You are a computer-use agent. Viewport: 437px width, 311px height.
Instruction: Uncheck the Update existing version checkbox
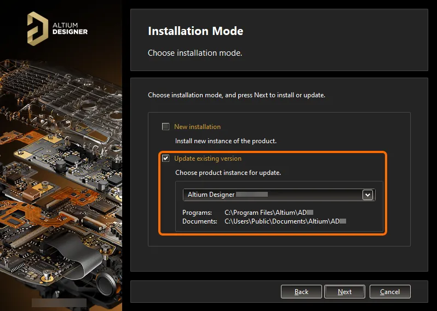[165, 159]
